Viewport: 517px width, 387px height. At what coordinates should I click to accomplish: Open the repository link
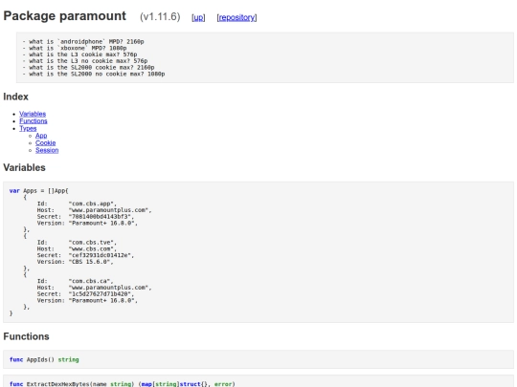click(x=236, y=17)
